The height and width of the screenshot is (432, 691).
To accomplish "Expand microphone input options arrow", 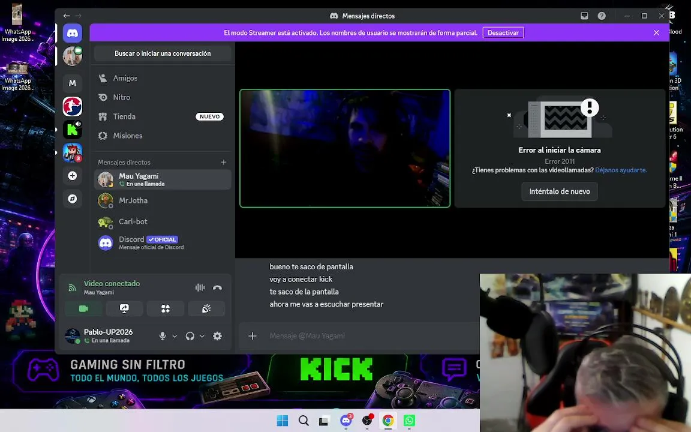I will tap(175, 336).
